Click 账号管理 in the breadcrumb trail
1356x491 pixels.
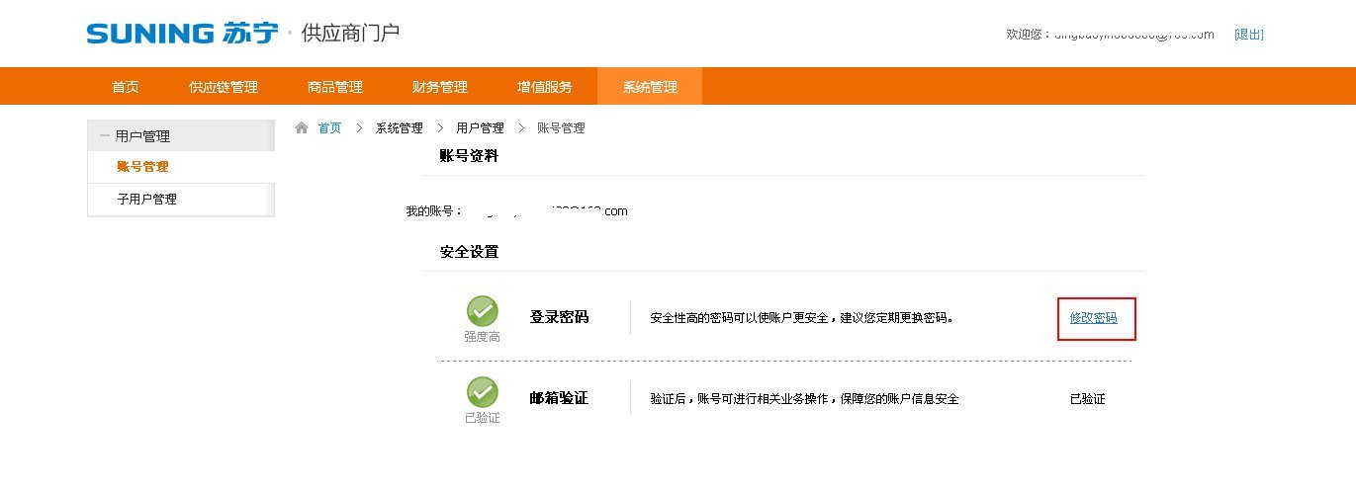click(561, 128)
